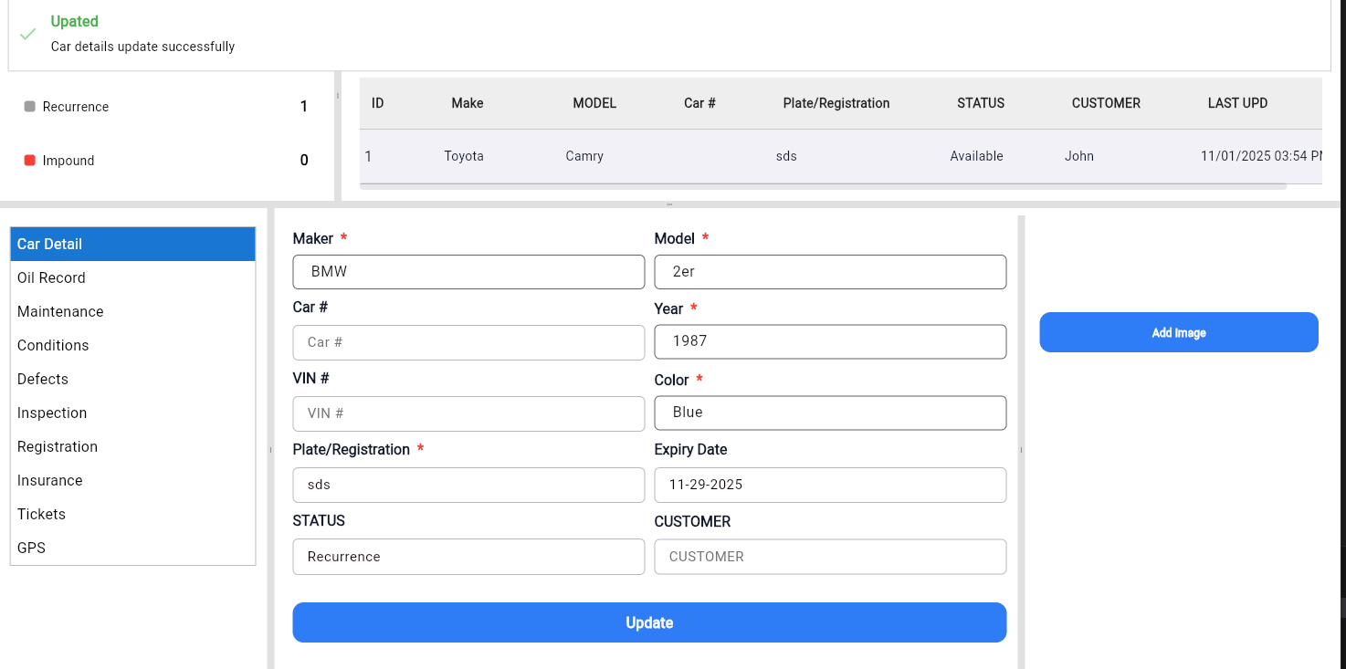This screenshot has width=1346, height=669.
Task: Open the Insurance section
Action: [50, 480]
